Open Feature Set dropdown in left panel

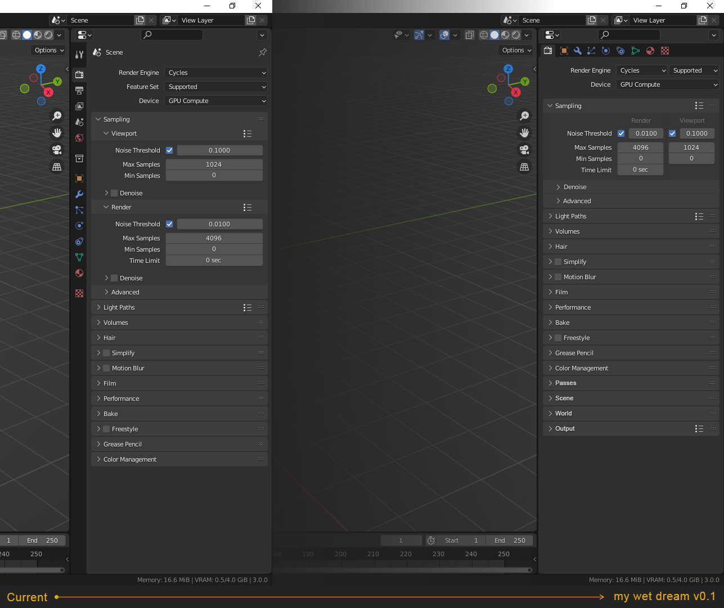[216, 87]
